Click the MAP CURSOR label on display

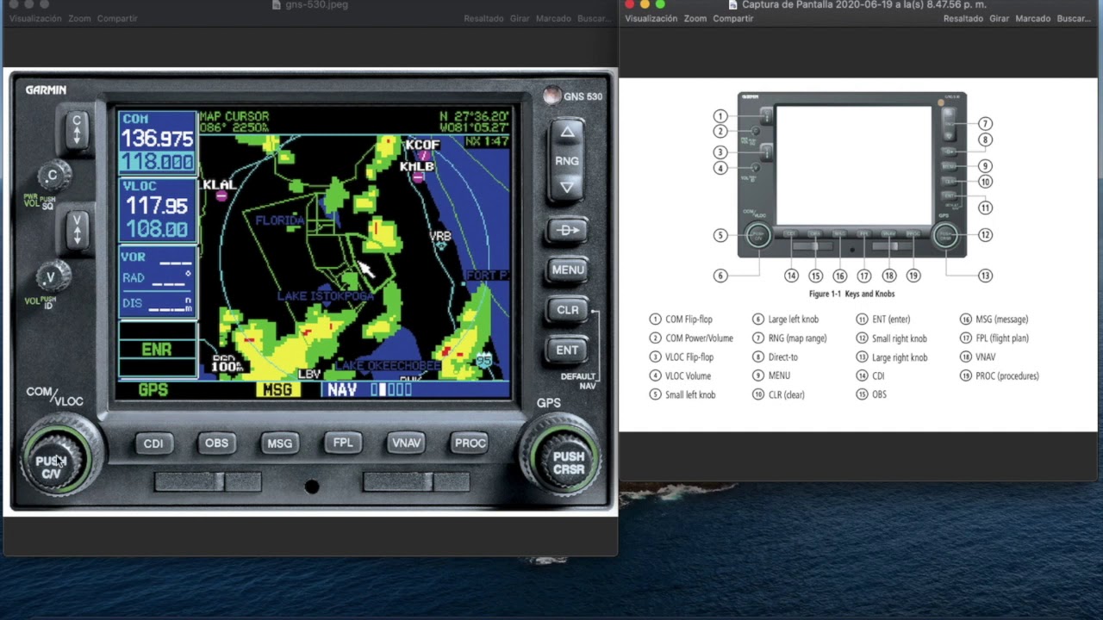(x=234, y=116)
